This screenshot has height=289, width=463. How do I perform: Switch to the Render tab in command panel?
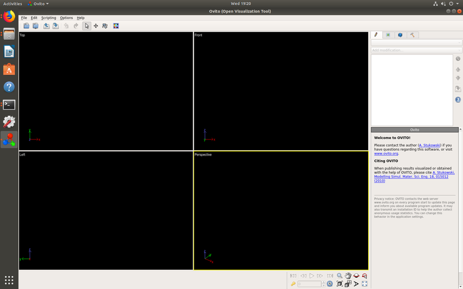pos(388,35)
